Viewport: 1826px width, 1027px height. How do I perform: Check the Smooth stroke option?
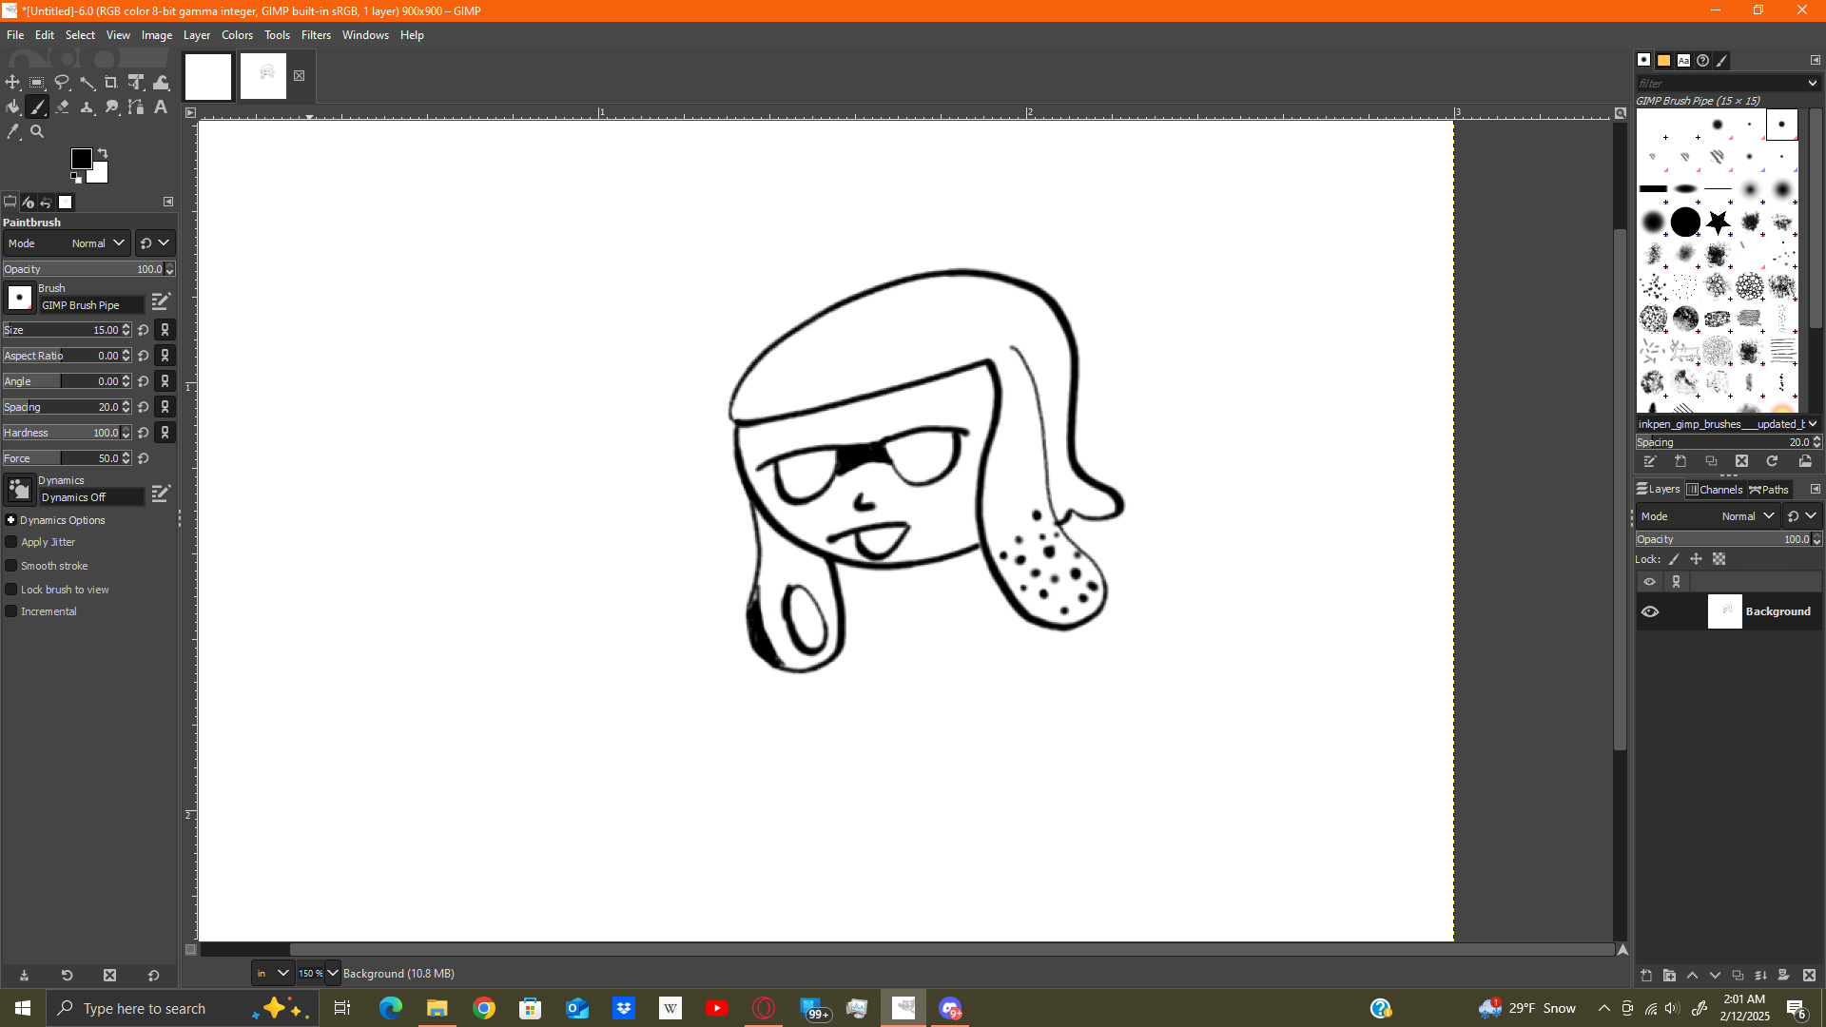pyautogui.click(x=11, y=566)
